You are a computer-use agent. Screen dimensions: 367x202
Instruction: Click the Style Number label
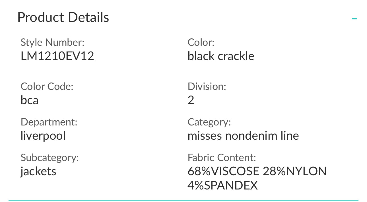click(53, 43)
